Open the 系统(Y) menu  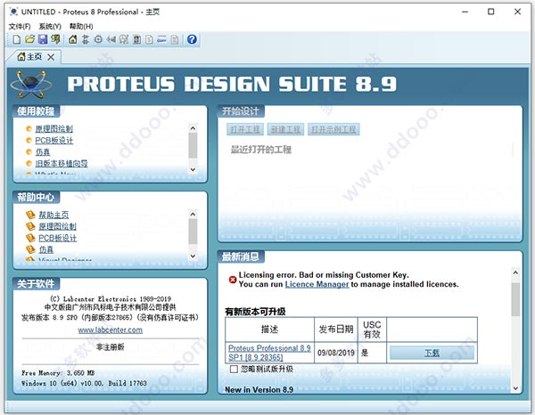click(x=50, y=26)
